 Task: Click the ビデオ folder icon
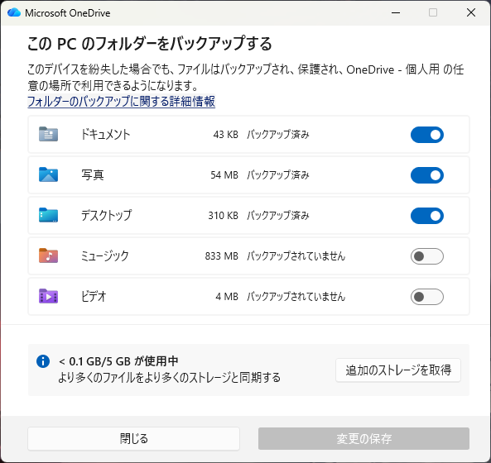pyautogui.click(x=48, y=296)
